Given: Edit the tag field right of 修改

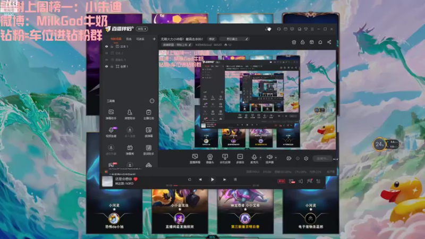Looking at the screenshot, I should pyautogui.click(x=234, y=39).
